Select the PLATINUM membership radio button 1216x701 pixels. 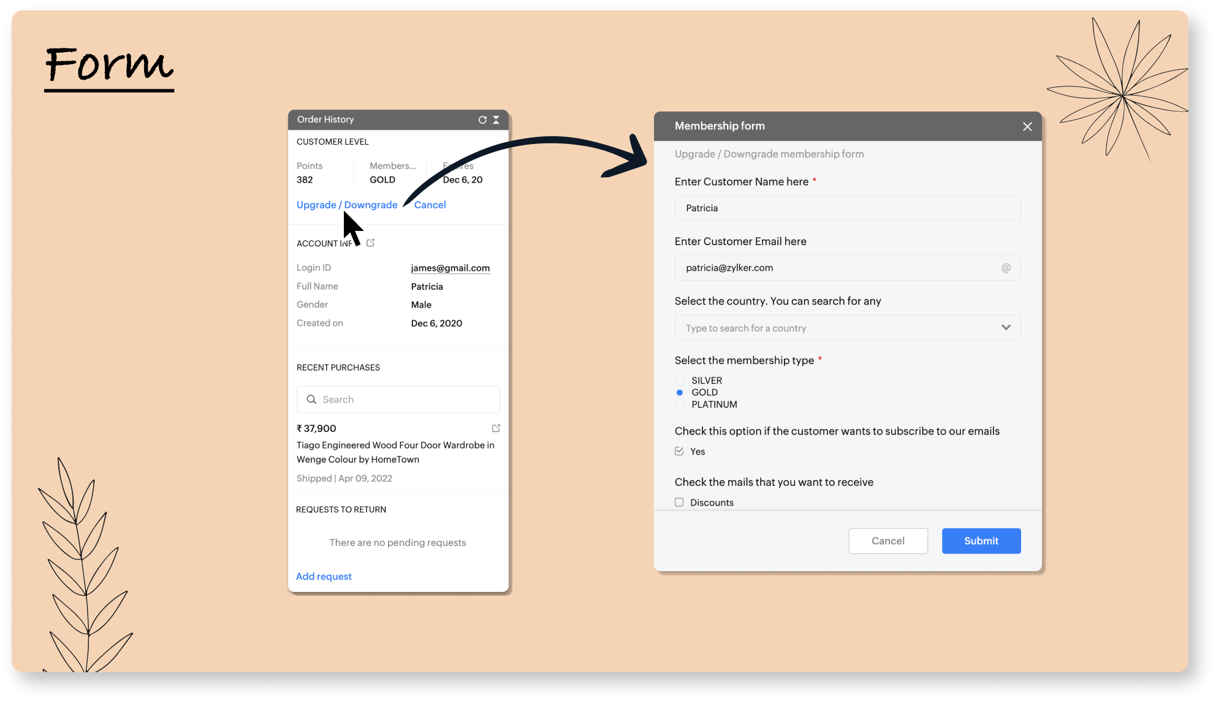click(680, 404)
